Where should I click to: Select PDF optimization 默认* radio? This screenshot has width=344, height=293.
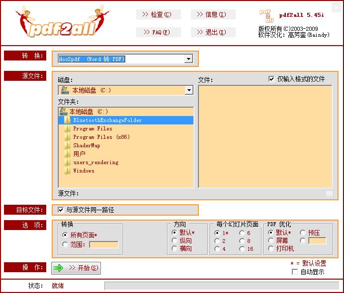pyautogui.click(x=271, y=233)
